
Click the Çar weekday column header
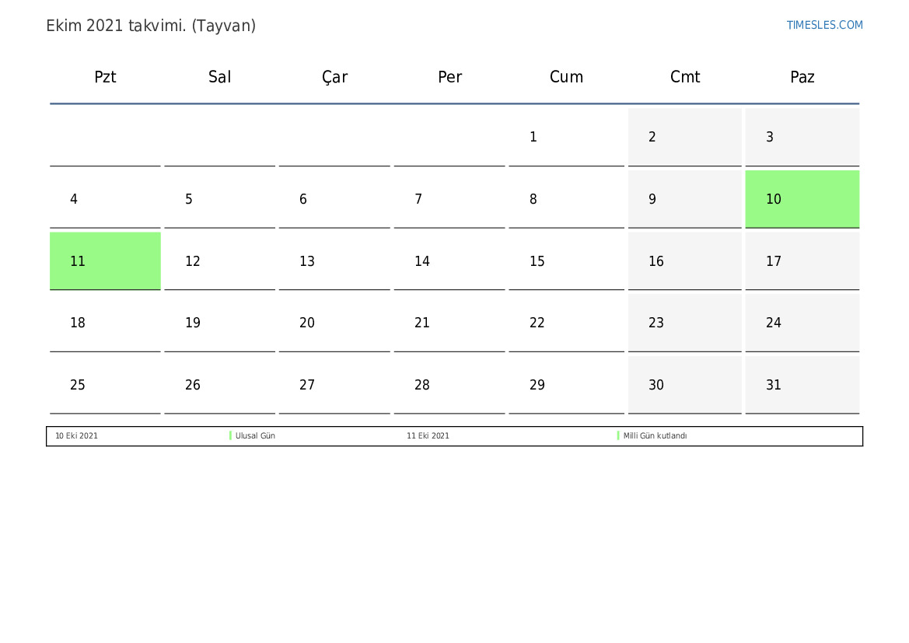click(x=334, y=77)
